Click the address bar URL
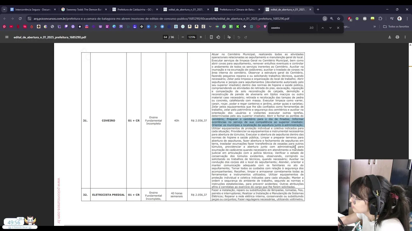The image size is (412, 231). [x=161, y=19]
